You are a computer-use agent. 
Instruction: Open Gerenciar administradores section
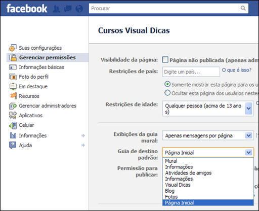coord(48,106)
